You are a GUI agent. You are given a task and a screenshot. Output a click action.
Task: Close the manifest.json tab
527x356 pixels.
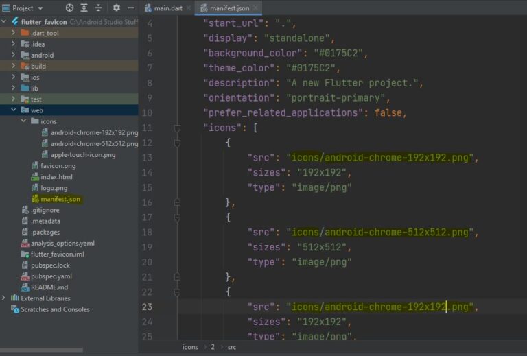click(256, 8)
